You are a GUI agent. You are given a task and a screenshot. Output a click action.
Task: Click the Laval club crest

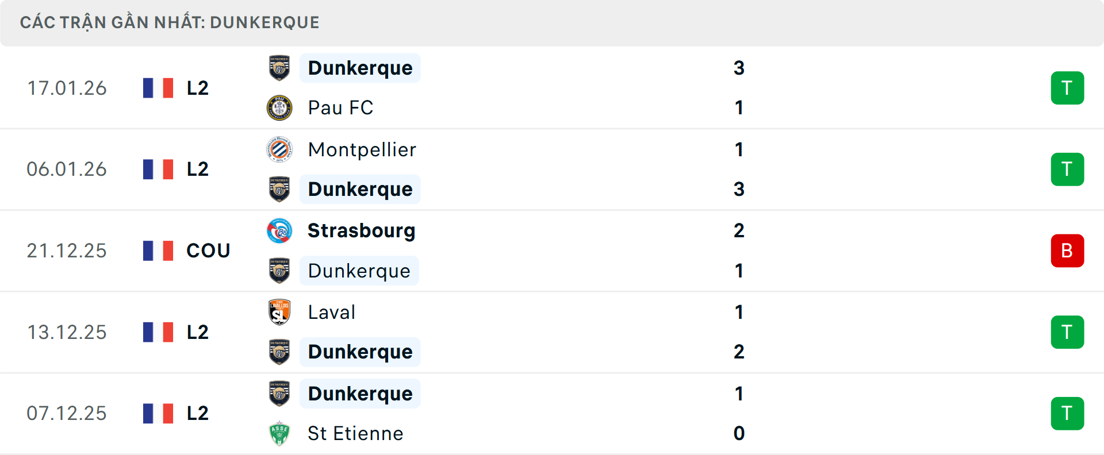click(x=279, y=313)
